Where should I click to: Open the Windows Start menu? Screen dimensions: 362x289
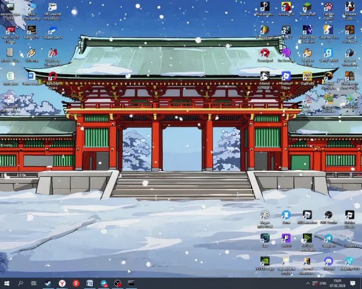click(x=7, y=283)
